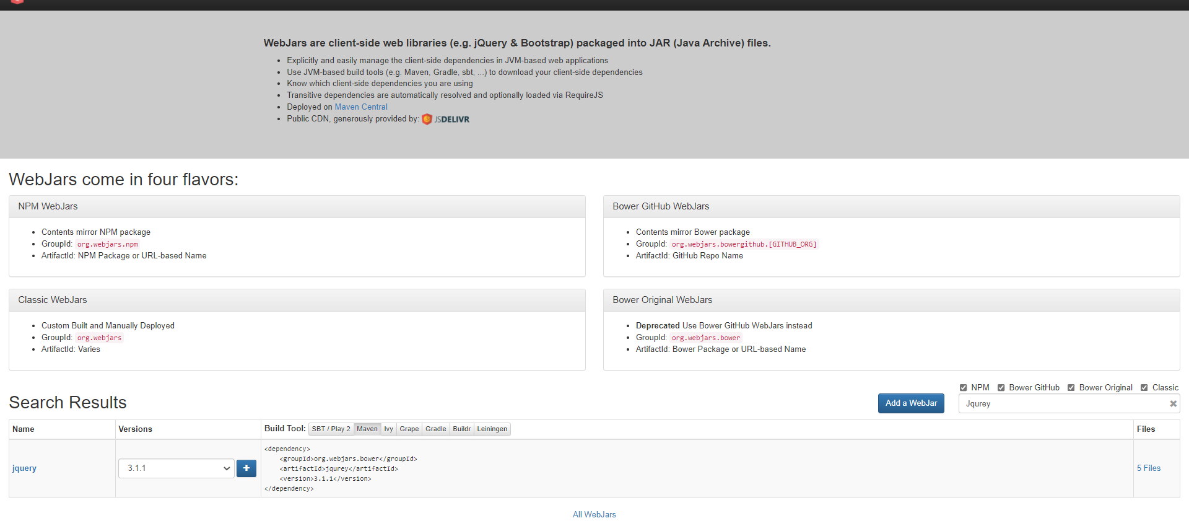This screenshot has height=531, width=1189.
Task: Click the Add a WebJar button
Action: point(911,403)
